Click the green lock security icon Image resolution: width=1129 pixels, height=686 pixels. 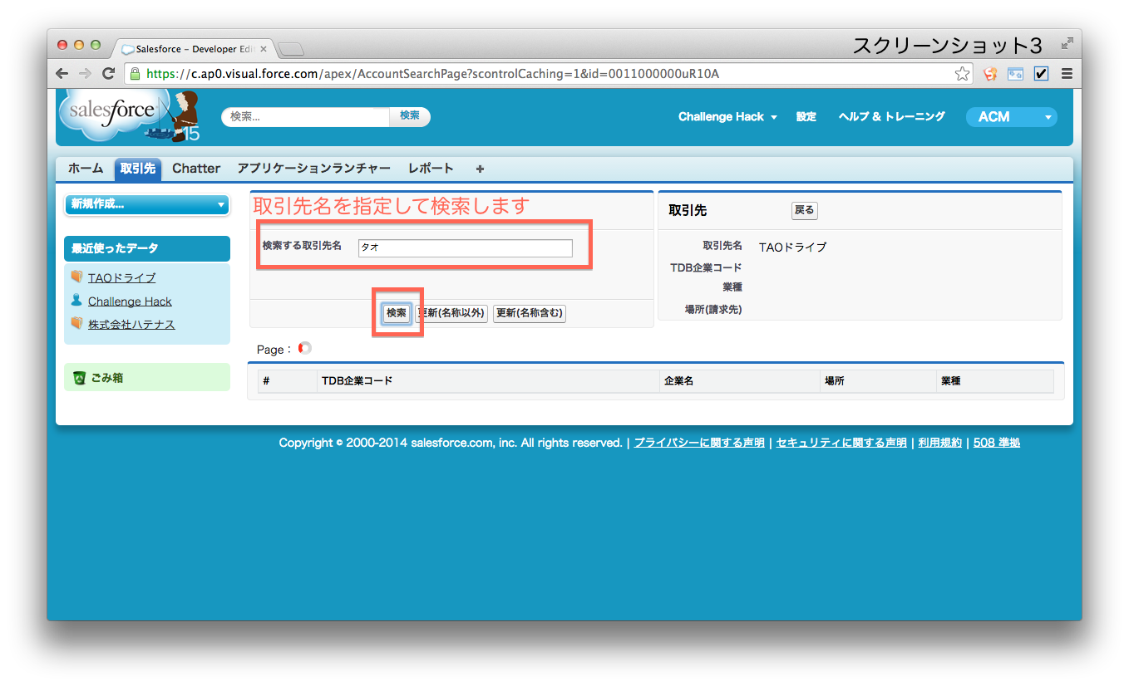click(x=136, y=73)
